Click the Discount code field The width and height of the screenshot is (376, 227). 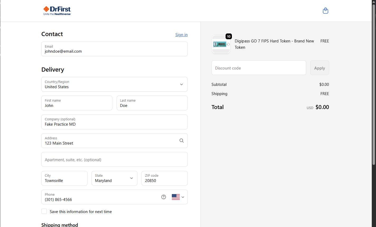pos(259,68)
